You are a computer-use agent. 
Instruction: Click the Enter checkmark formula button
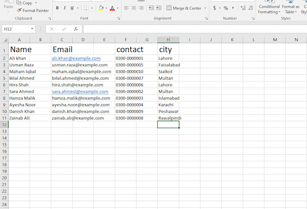(64, 29)
